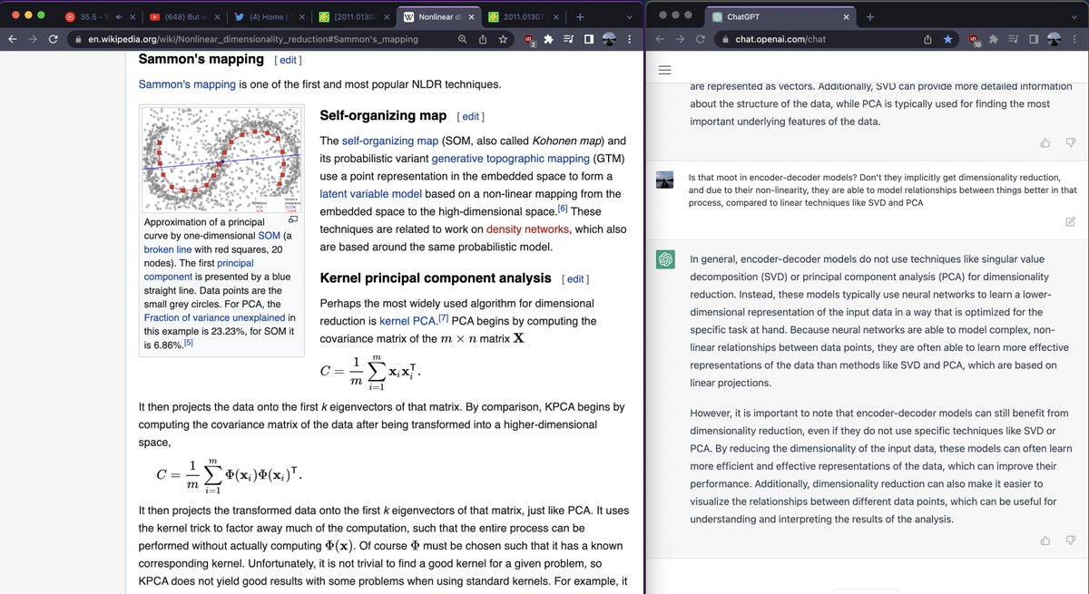Screen dimensions: 1089x594
Task: Open Extensions puzzle icon in Wikipedia window
Action: [x=549, y=39]
